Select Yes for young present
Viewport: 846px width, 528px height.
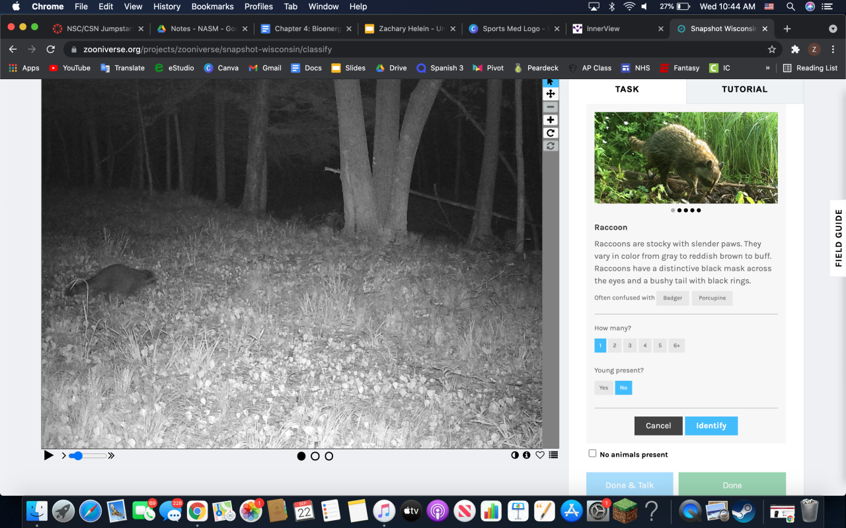[x=603, y=387]
